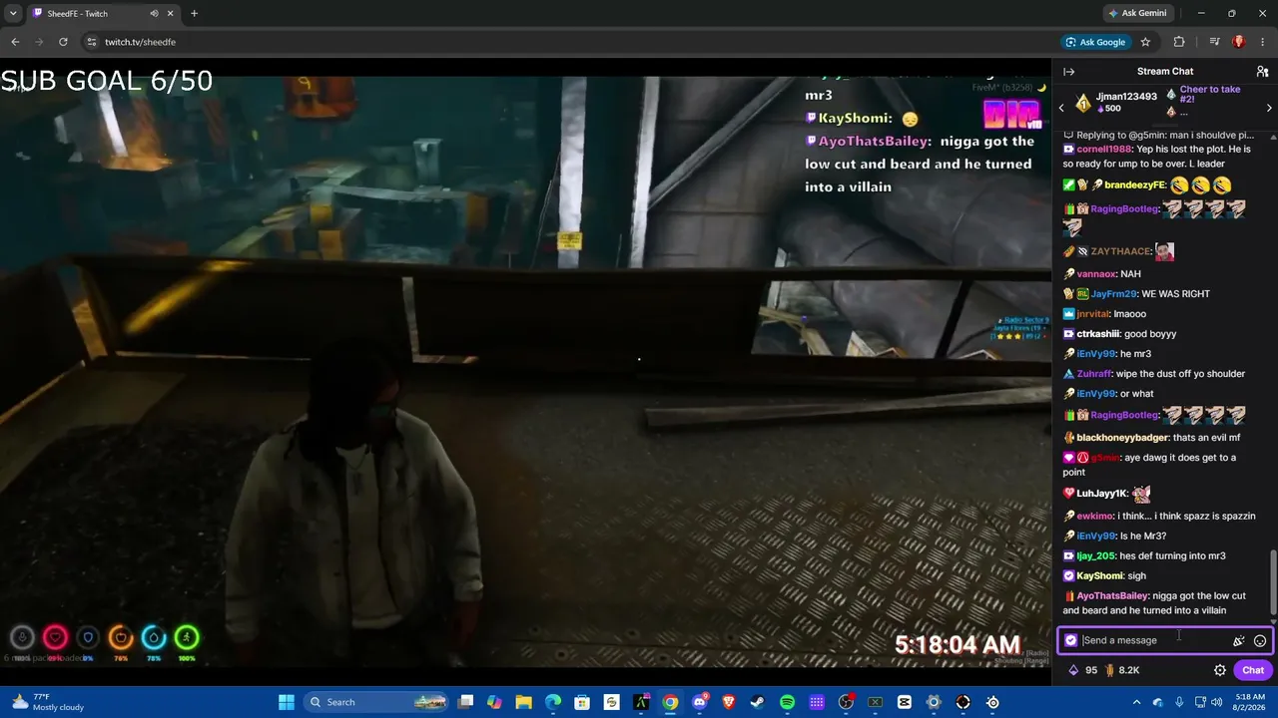The height and width of the screenshot is (718, 1278).
Task: Open channel points balance 8.2K
Action: 1121,670
